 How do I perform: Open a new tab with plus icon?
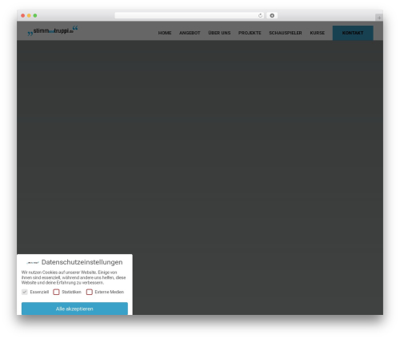point(379,18)
